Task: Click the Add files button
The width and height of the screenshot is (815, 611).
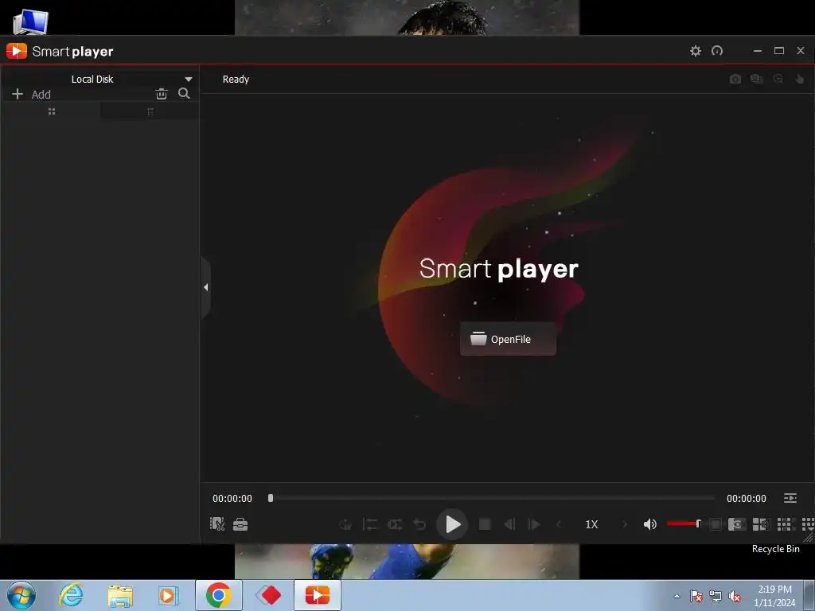Action: pyautogui.click(x=31, y=94)
